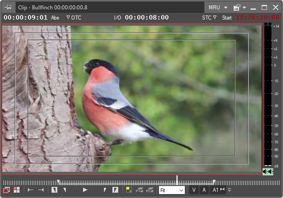Screen dimensions: 283x198
Task: Click the I/O duration timecode value
Action: tap(147, 18)
